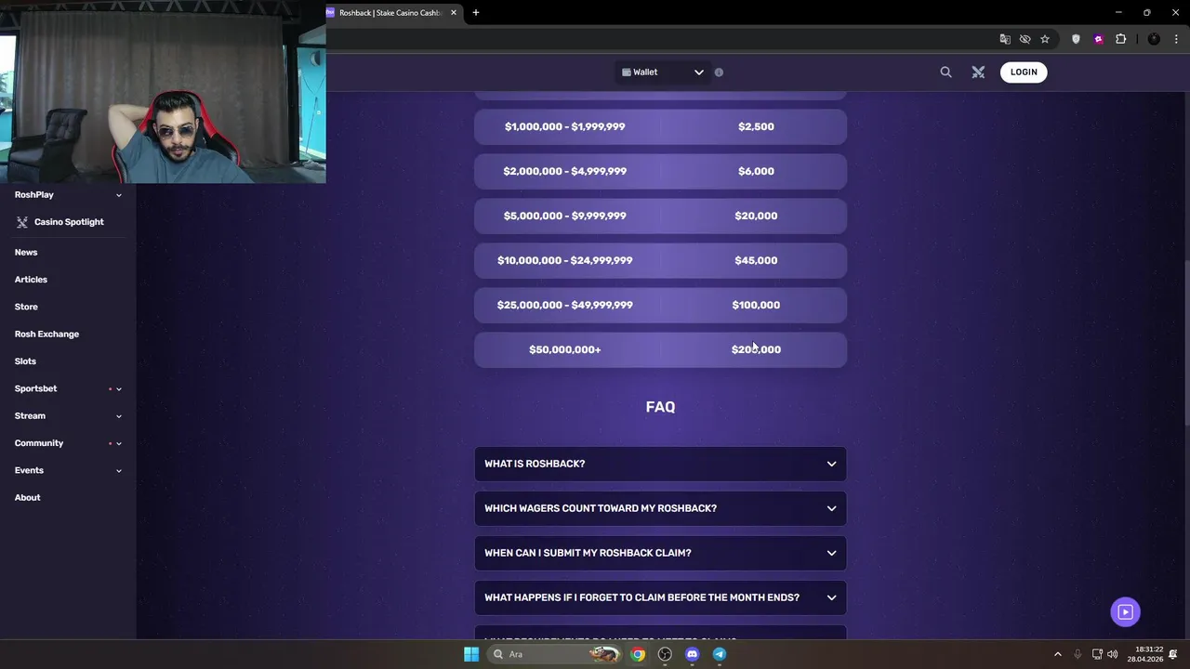Image resolution: width=1190 pixels, height=669 pixels.
Task: Open OBS Studio from the taskbar
Action: click(665, 654)
